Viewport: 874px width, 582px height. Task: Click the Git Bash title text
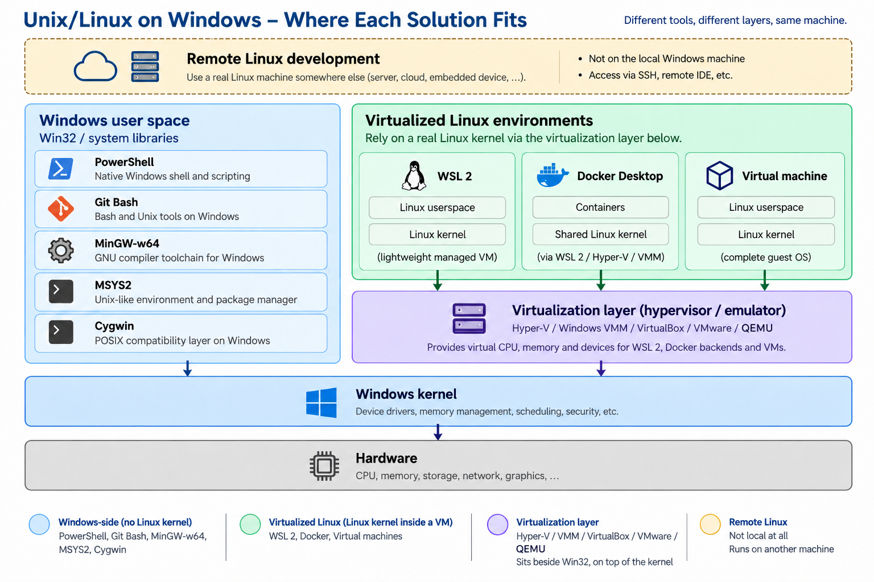click(x=116, y=202)
